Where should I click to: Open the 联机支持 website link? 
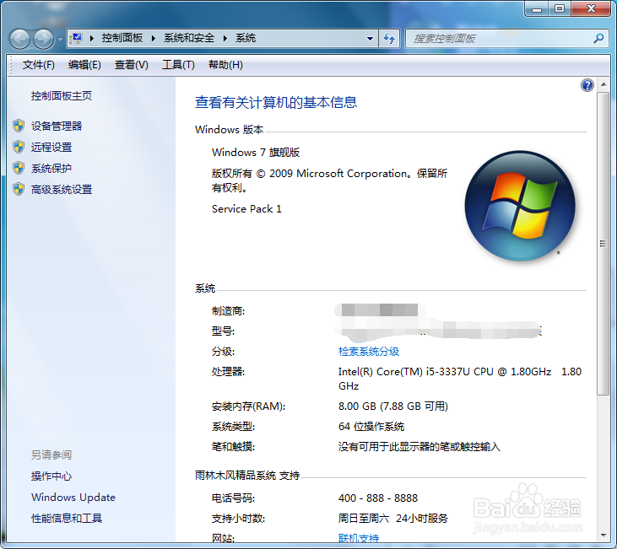(359, 538)
